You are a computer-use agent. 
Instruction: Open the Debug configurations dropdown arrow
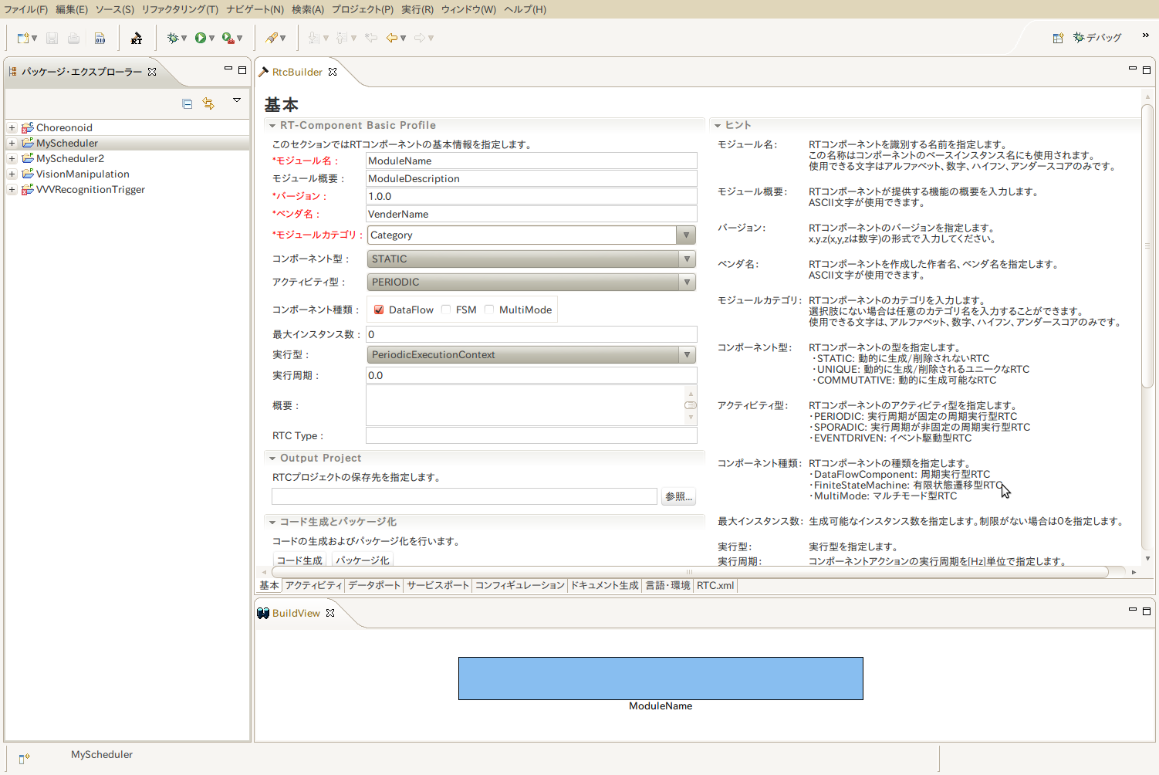tap(184, 38)
